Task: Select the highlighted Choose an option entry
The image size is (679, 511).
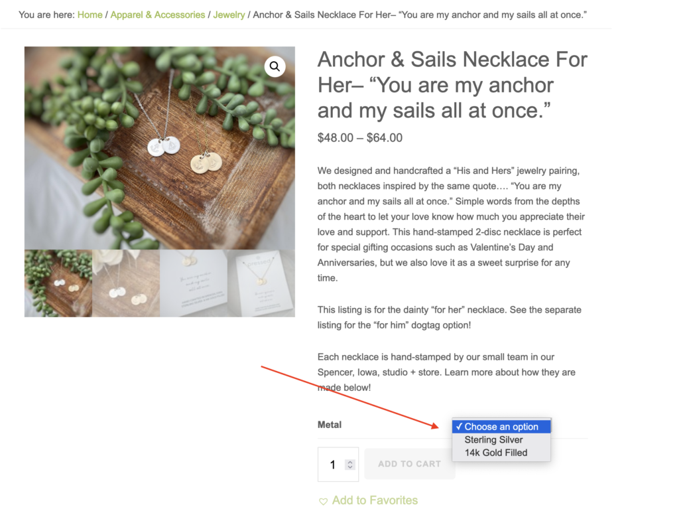Action: pos(501,427)
